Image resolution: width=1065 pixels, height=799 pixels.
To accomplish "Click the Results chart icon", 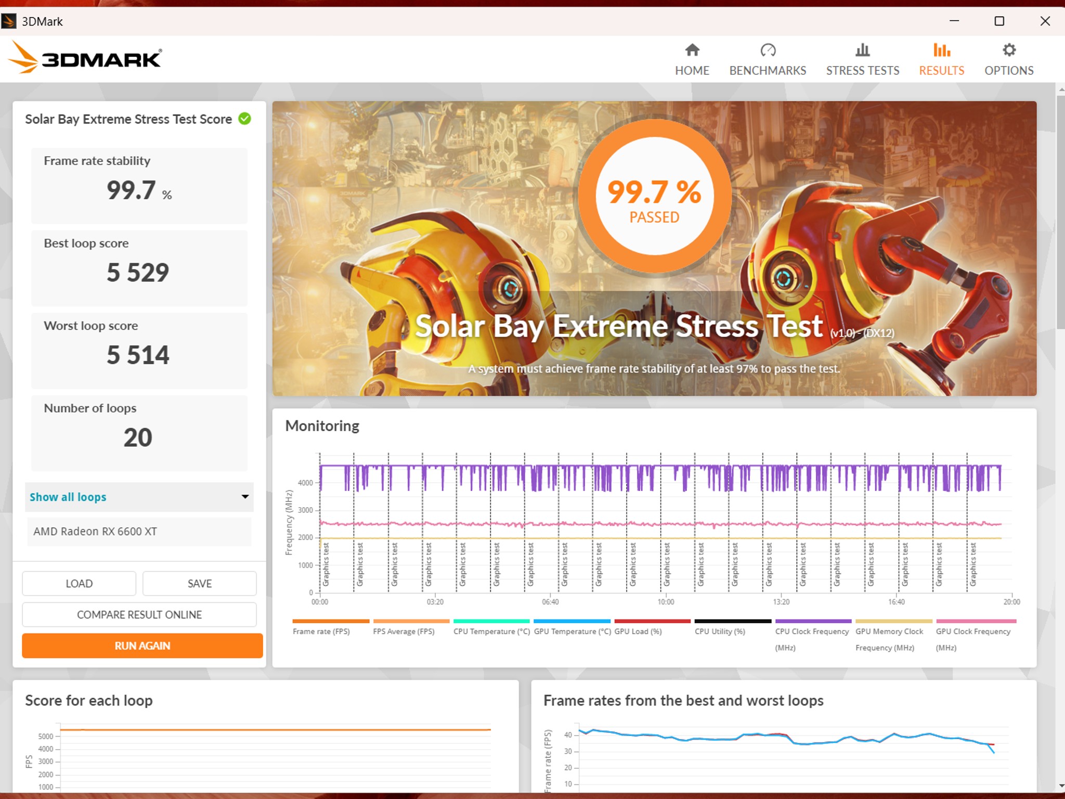I will pyautogui.click(x=941, y=50).
